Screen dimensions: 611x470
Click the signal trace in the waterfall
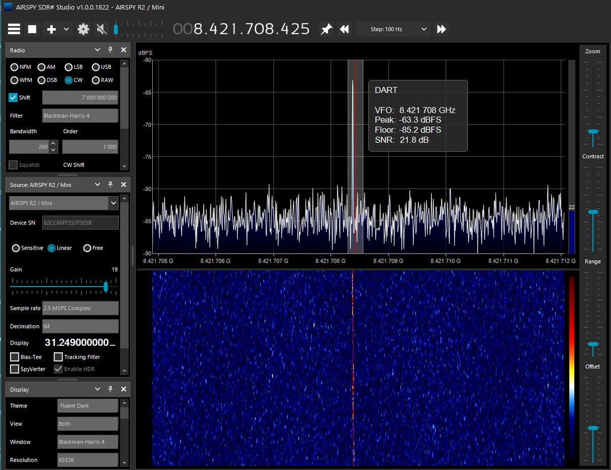click(x=352, y=368)
